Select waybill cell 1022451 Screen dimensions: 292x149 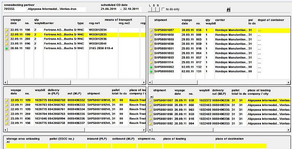(x=205, y=119)
